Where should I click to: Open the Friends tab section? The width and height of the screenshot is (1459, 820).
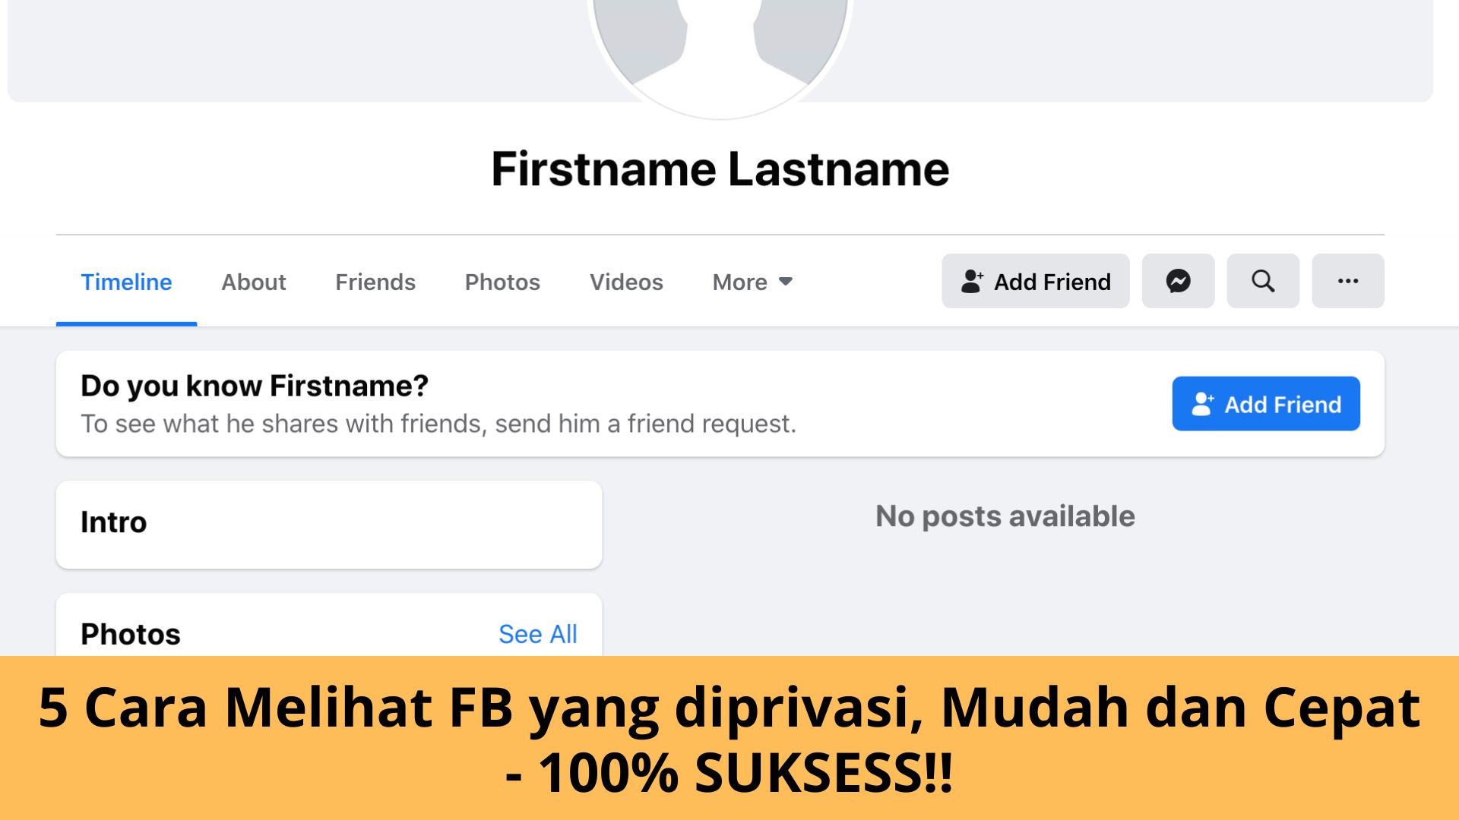pos(375,282)
